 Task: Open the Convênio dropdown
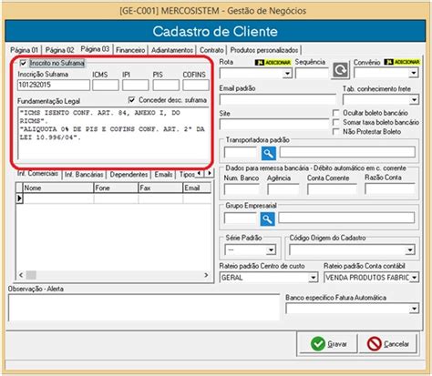[413, 73]
